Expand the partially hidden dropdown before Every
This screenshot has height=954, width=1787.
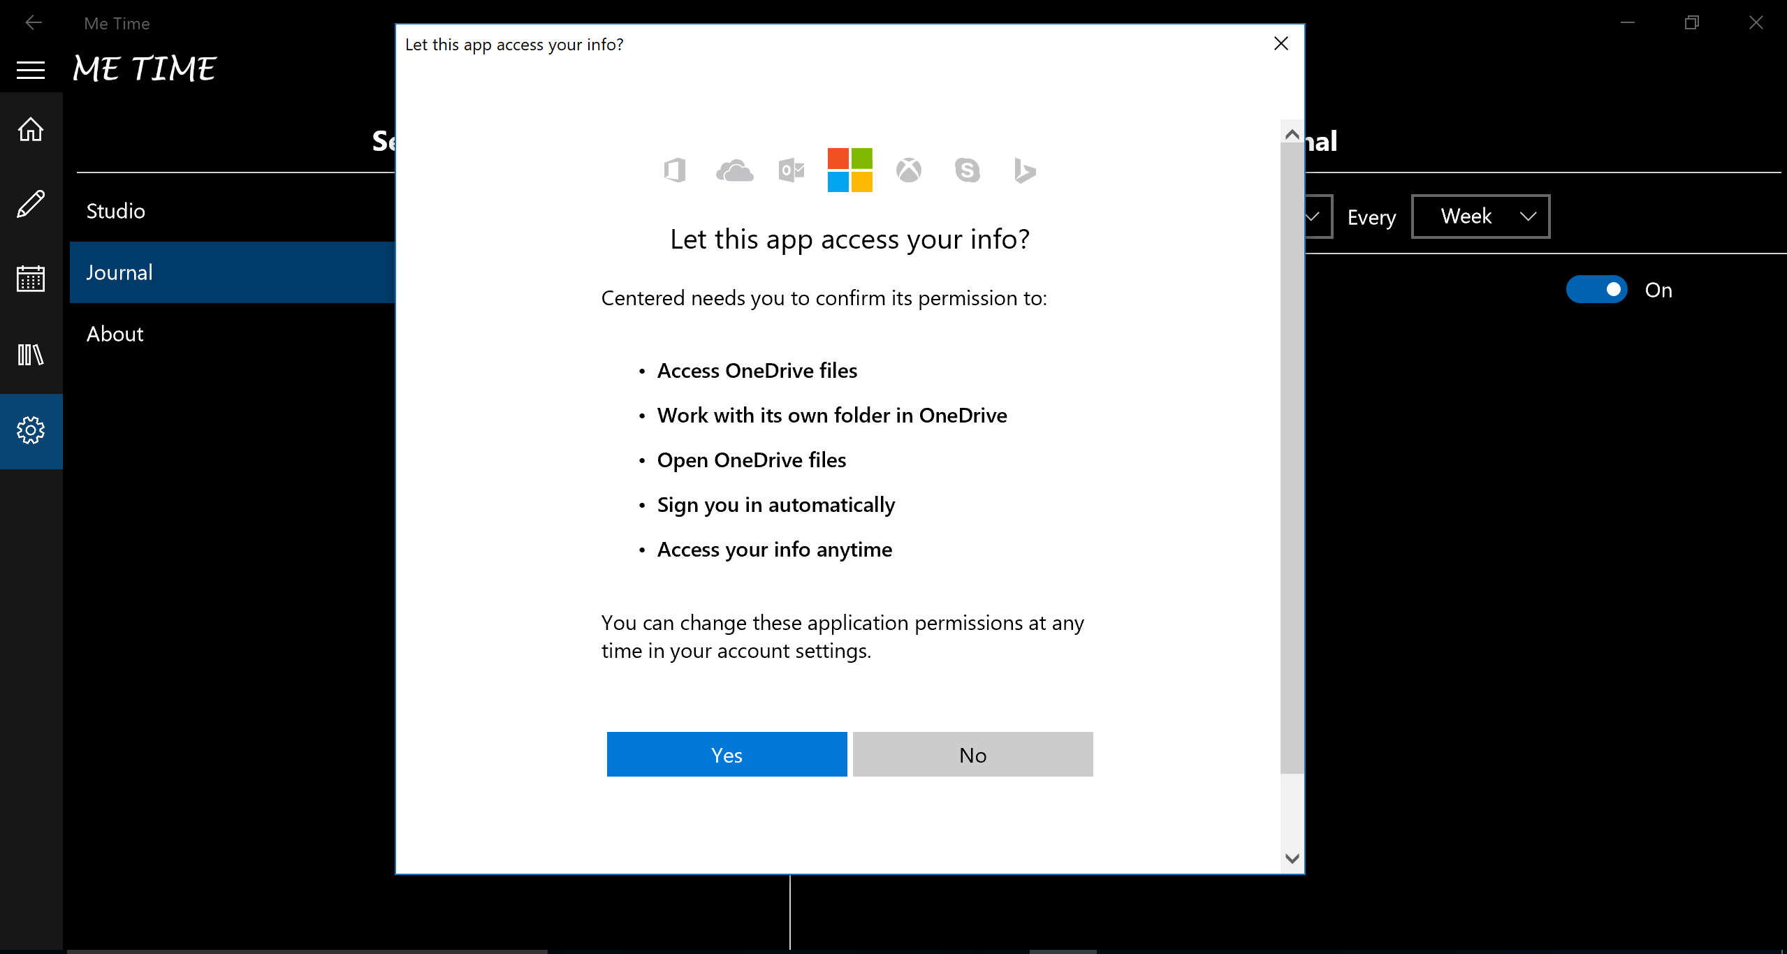pyautogui.click(x=1318, y=217)
